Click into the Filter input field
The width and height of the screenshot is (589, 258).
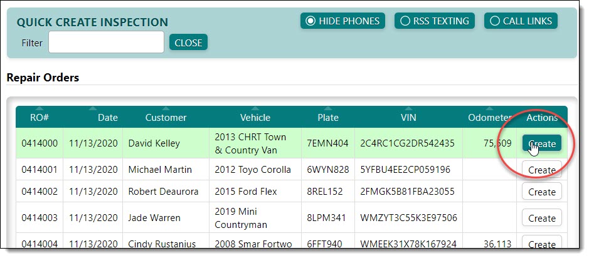coord(106,42)
